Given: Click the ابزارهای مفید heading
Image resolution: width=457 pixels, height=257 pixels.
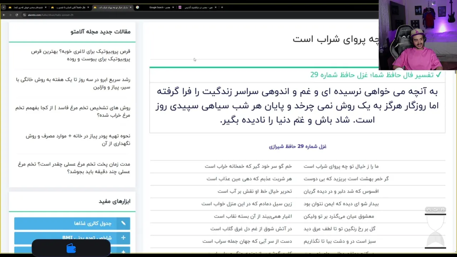Looking at the screenshot, I should (115, 201).
